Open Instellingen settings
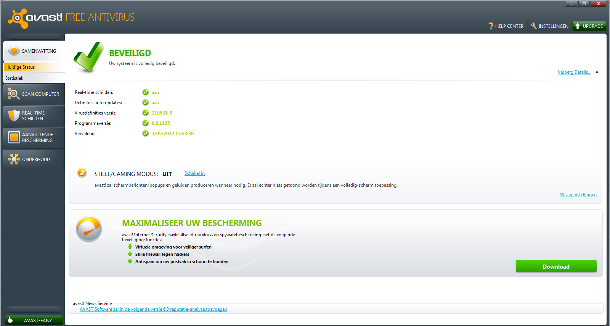610x326 pixels. click(x=549, y=26)
